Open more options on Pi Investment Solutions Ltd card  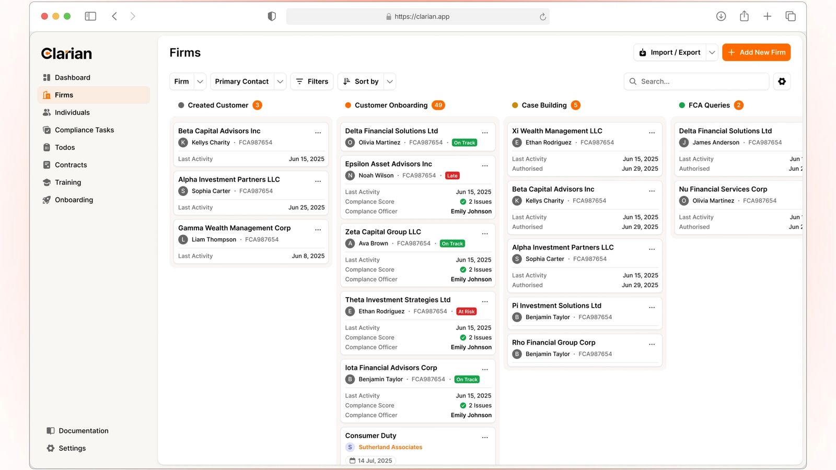[x=652, y=307]
